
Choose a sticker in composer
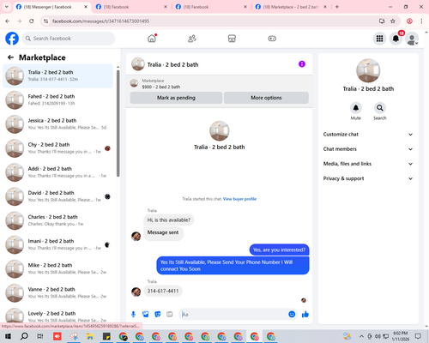pos(158,315)
